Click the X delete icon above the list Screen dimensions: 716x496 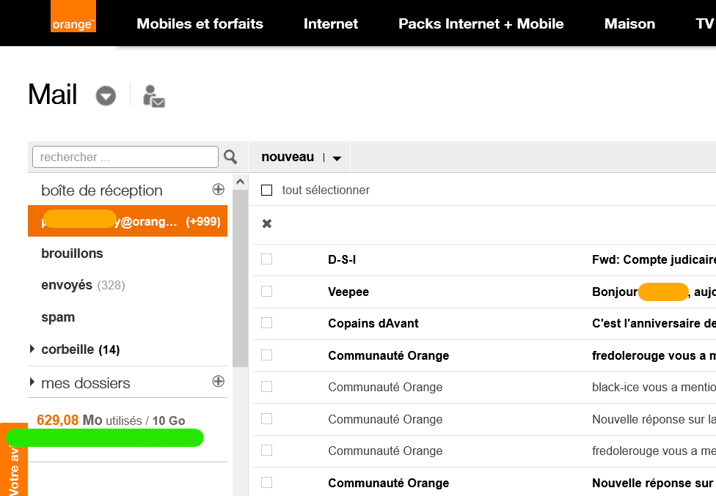pos(267,224)
